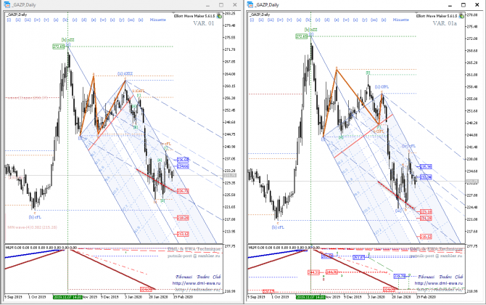486x305 pixels.
Task: Open the Minuette degree selector in VAR. 01a chart
Action: pyautogui.click(x=400, y=20)
